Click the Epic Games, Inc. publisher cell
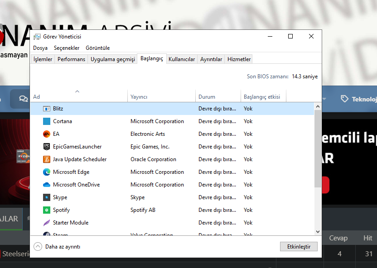Screen dimensions: 377x268 pos(150,147)
